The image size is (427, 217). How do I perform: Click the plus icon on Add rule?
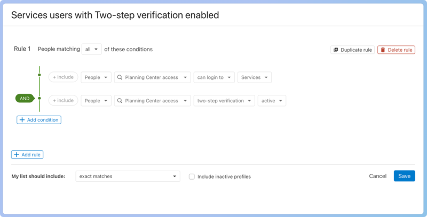[17, 155]
